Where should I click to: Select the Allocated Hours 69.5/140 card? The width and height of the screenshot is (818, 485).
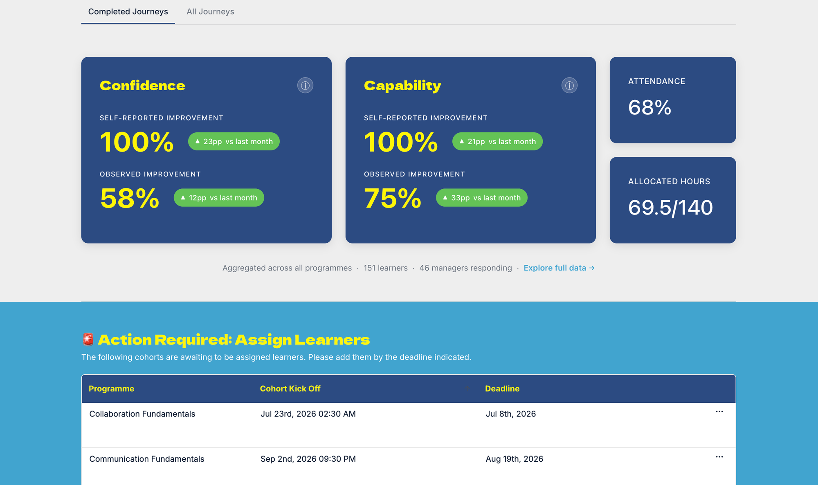coord(673,200)
